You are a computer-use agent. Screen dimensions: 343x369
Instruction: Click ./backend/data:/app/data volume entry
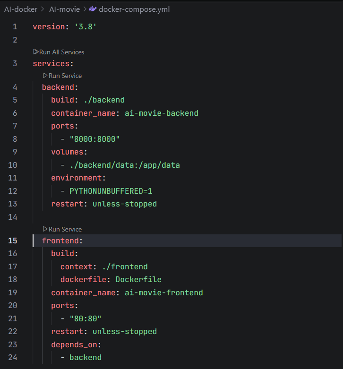pos(125,165)
